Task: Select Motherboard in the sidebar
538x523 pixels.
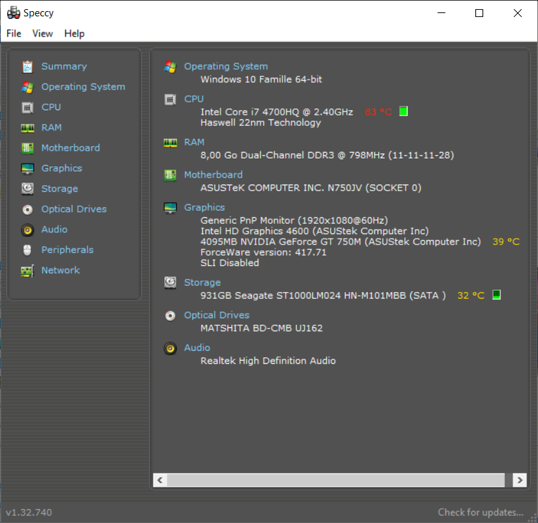Action: pyautogui.click(x=71, y=148)
